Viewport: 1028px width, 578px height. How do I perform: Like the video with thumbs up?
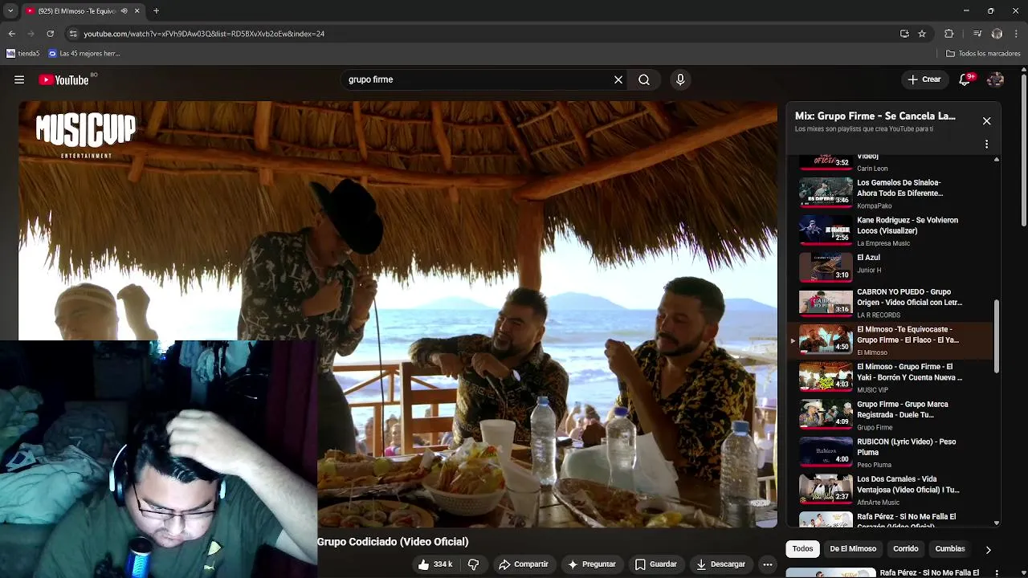435,564
